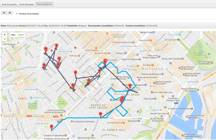The height and width of the screenshot is (140, 216).
Task: Click the rewind double-arrow button
Action: point(4,13)
